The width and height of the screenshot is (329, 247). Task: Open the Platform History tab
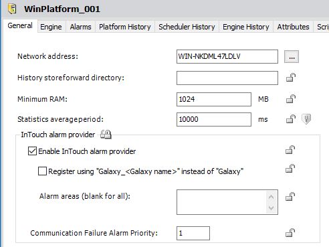point(125,27)
